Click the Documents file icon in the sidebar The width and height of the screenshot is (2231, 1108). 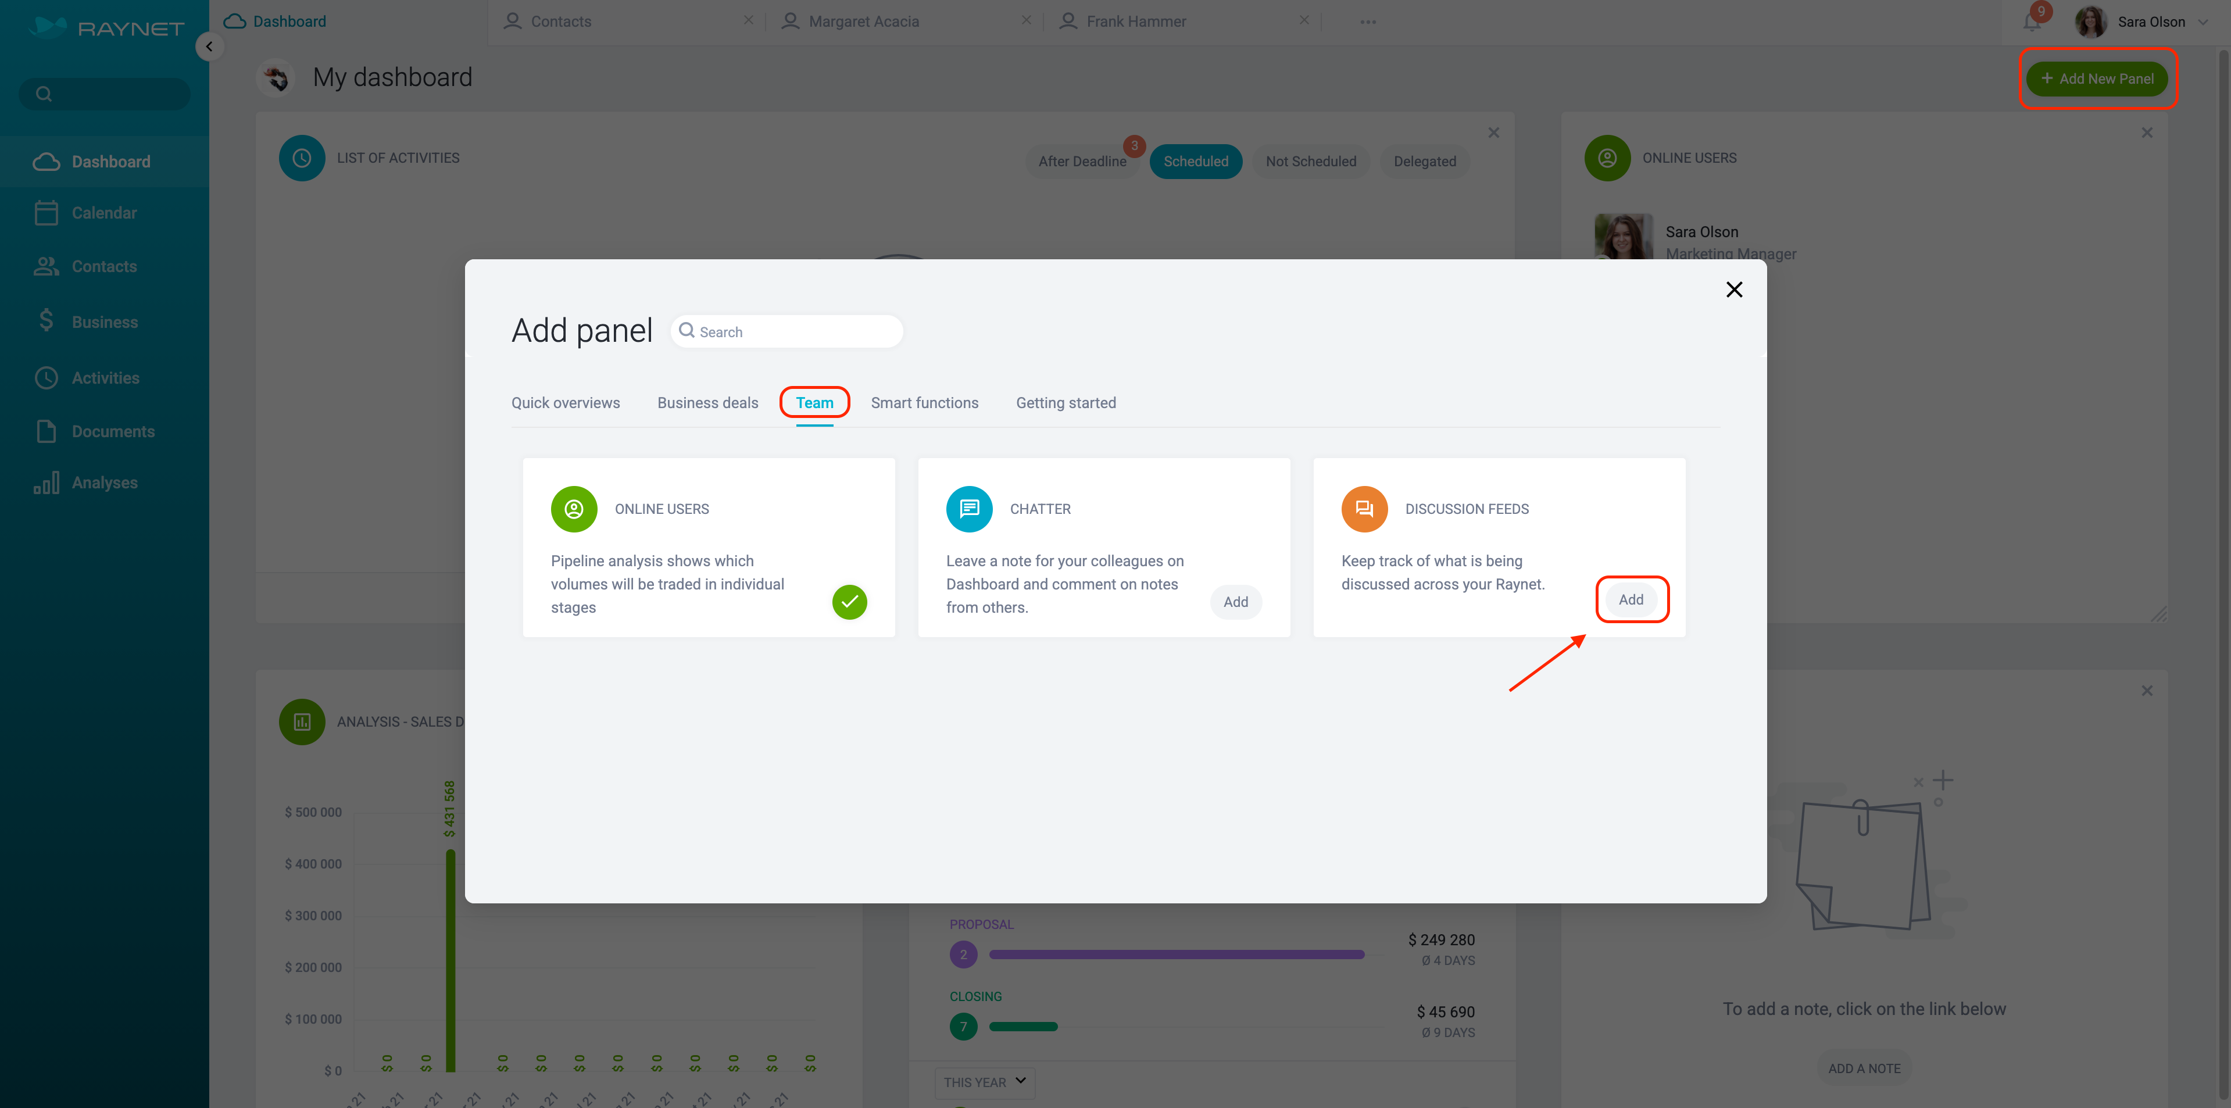[46, 431]
